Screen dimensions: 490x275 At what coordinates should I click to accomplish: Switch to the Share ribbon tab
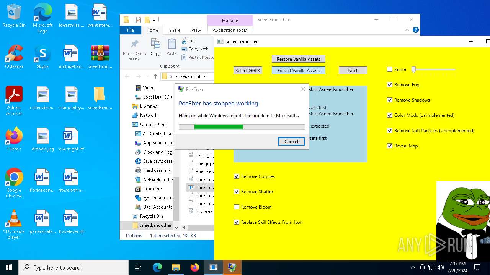click(175, 30)
